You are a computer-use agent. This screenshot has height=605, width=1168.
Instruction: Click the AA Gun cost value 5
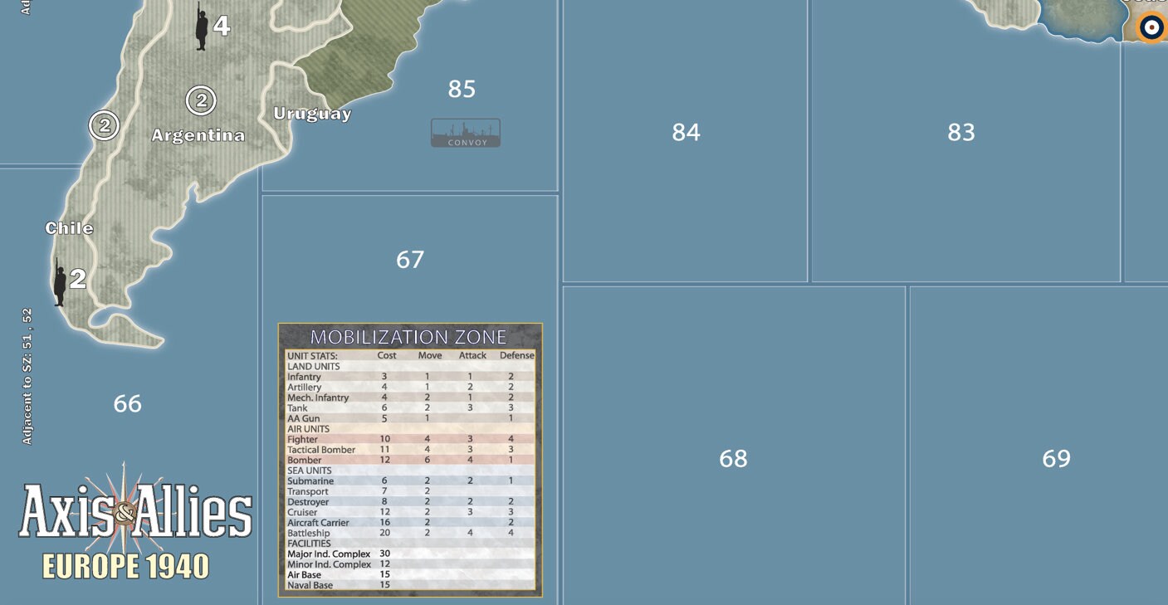click(x=384, y=419)
